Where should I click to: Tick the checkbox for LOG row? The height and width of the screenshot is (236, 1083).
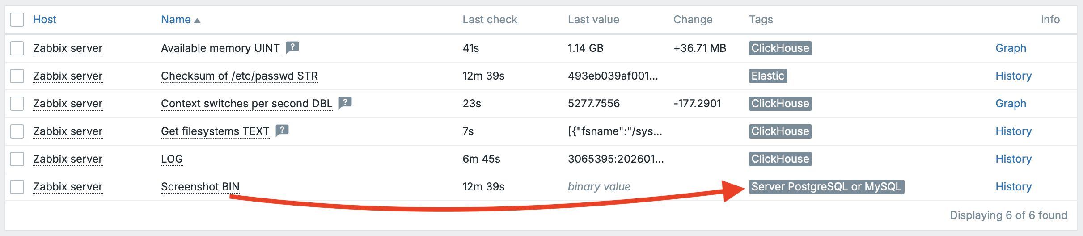pyautogui.click(x=17, y=159)
